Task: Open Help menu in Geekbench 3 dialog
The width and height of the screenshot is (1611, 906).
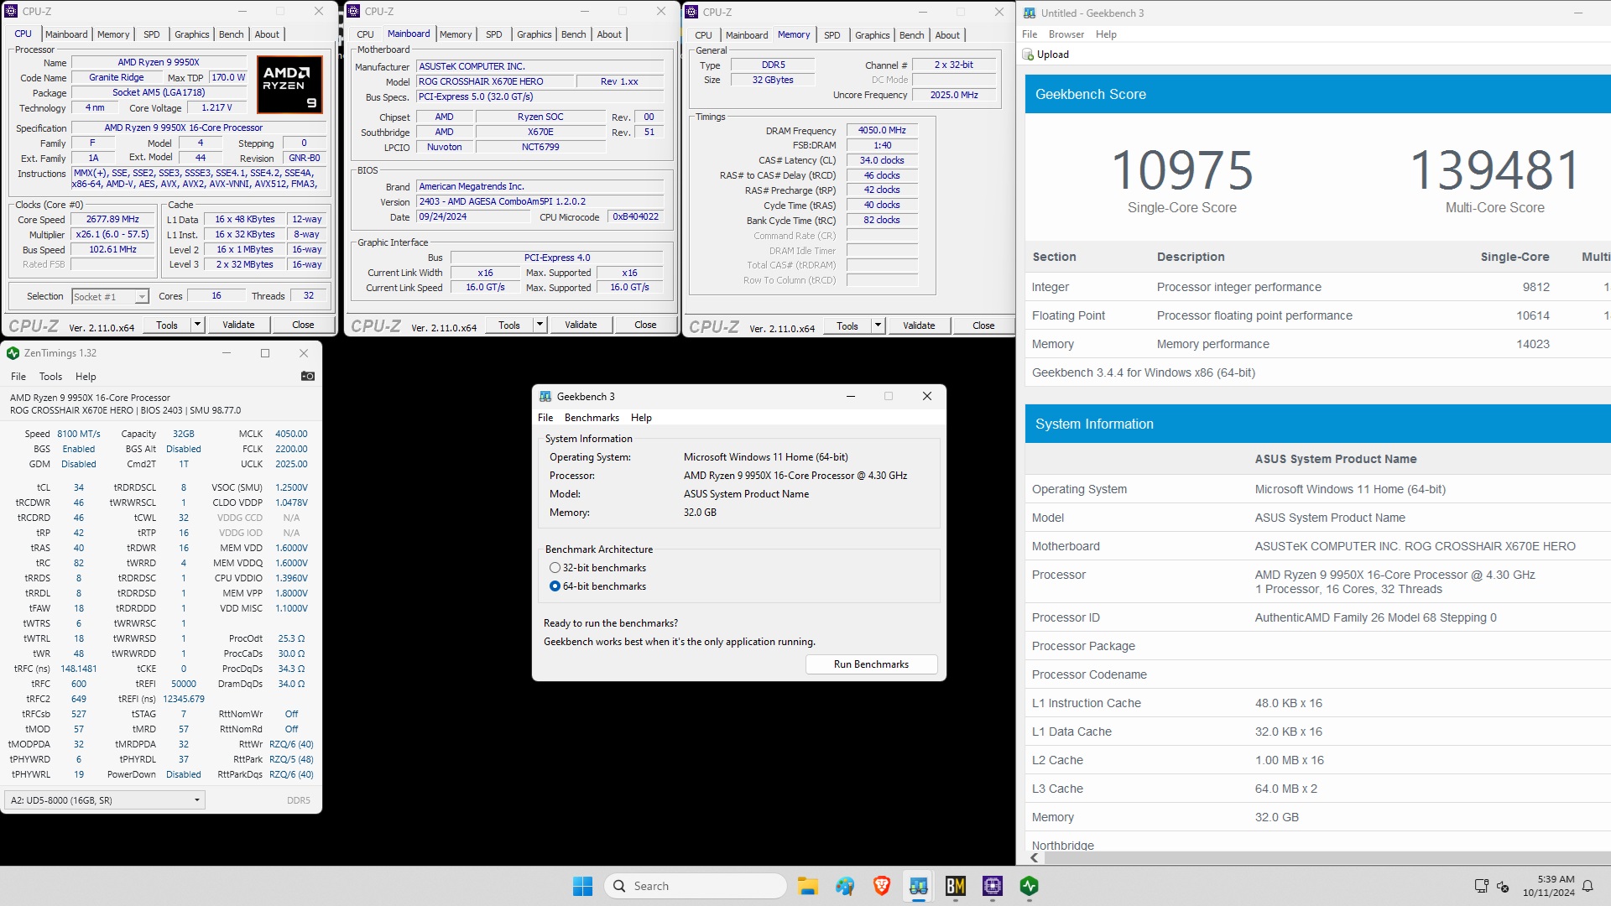Action: (641, 418)
